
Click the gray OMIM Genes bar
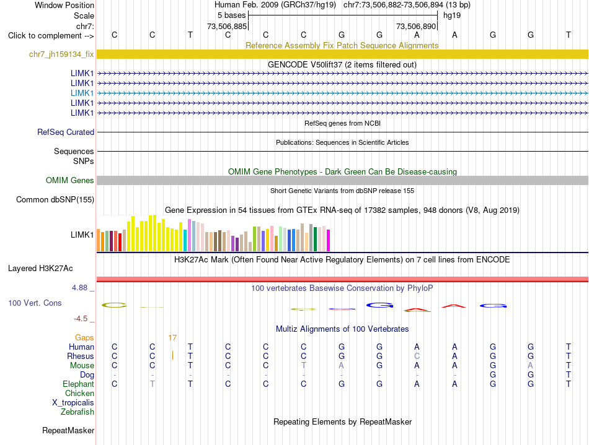tap(342, 180)
